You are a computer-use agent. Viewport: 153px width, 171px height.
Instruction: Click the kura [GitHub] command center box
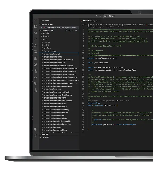coord(128,16)
